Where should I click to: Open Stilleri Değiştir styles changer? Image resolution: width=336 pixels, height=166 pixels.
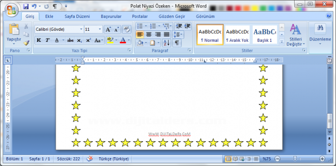click(295, 34)
